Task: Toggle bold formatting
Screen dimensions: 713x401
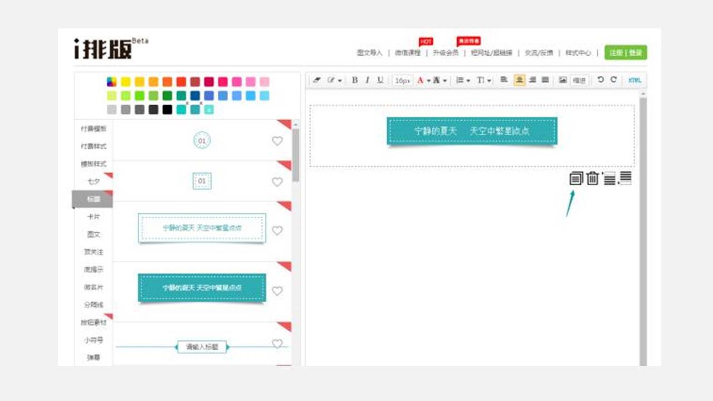Action: coord(355,80)
